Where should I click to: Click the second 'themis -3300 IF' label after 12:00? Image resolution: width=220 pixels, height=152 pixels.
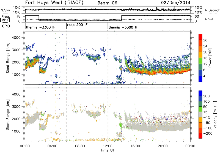point(123,27)
